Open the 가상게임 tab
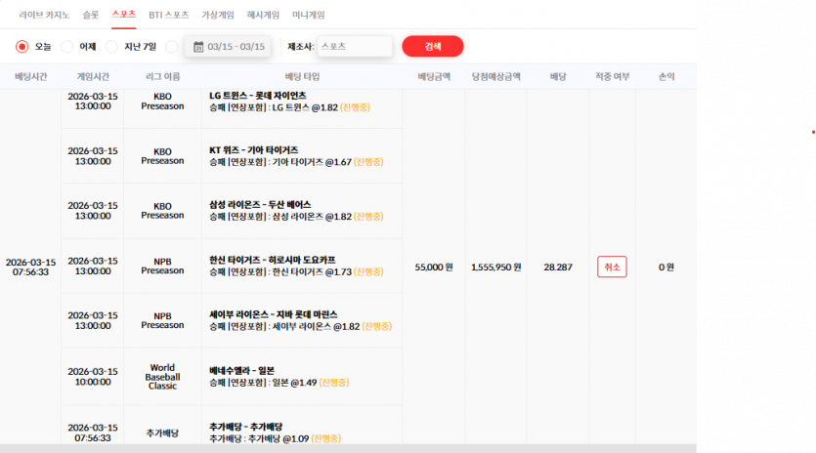 [218, 15]
